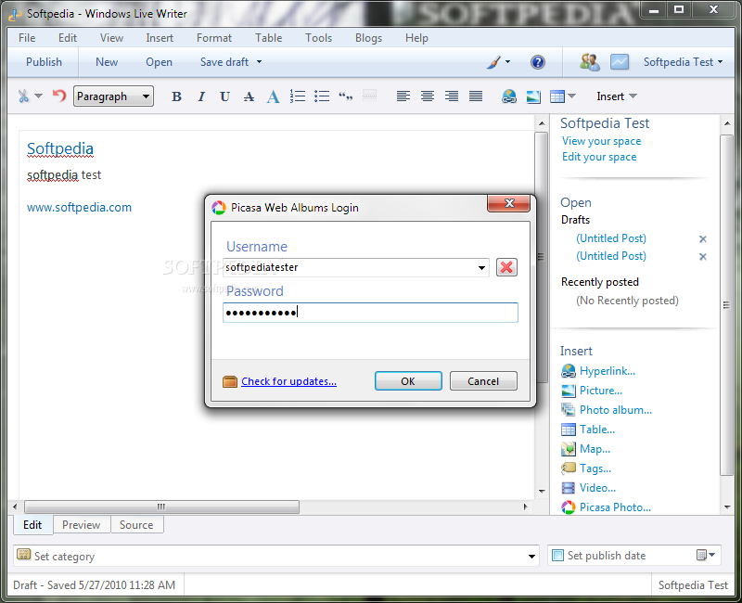742x603 pixels.
Task: Open the font color tool
Action: 273,96
